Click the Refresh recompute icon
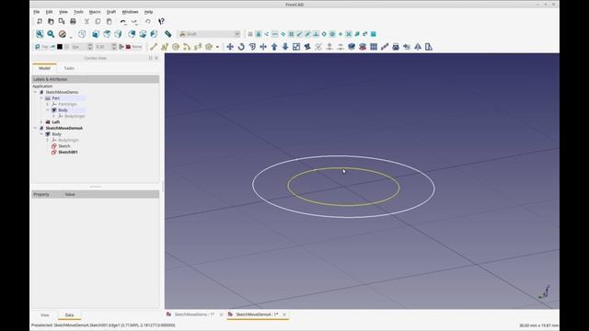 148,21
